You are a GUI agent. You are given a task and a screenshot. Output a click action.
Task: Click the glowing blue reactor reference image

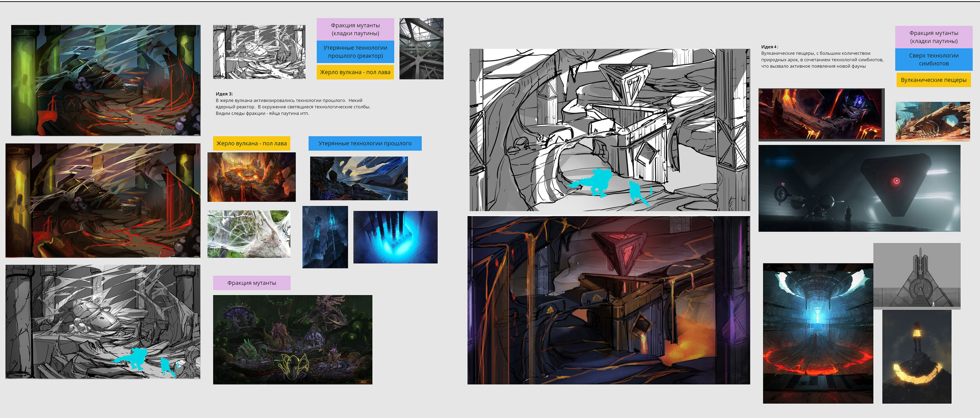click(x=396, y=237)
